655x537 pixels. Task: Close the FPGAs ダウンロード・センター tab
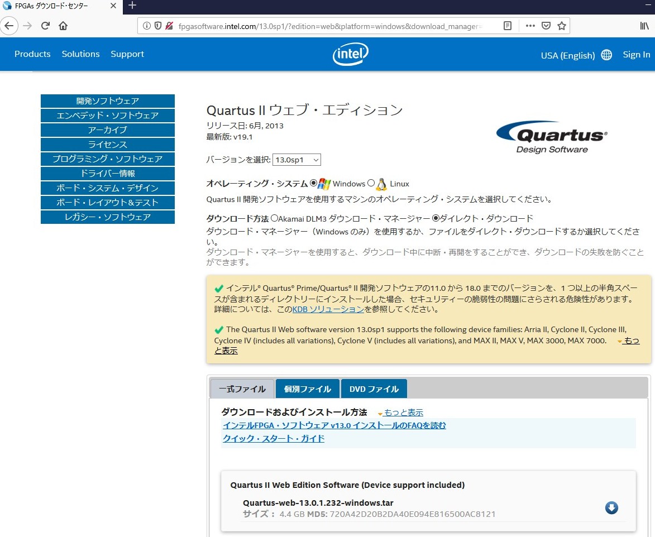[x=113, y=6]
